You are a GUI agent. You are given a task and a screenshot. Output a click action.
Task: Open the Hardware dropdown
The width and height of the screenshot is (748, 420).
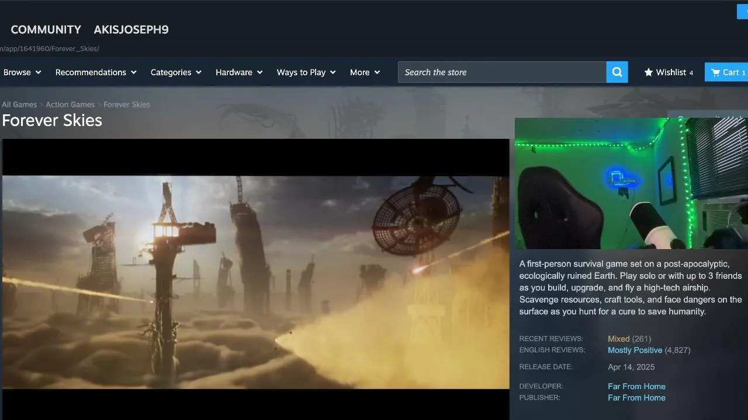click(x=239, y=72)
